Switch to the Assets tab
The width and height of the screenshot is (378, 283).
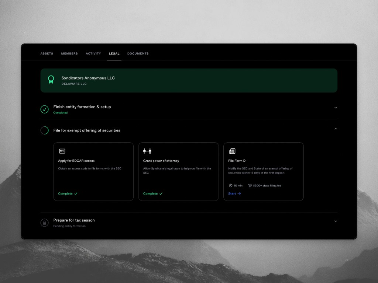coord(47,54)
